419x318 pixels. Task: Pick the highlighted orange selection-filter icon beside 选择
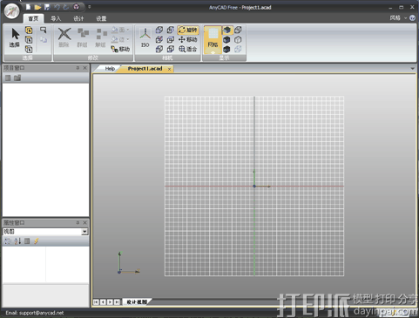[29, 30]
